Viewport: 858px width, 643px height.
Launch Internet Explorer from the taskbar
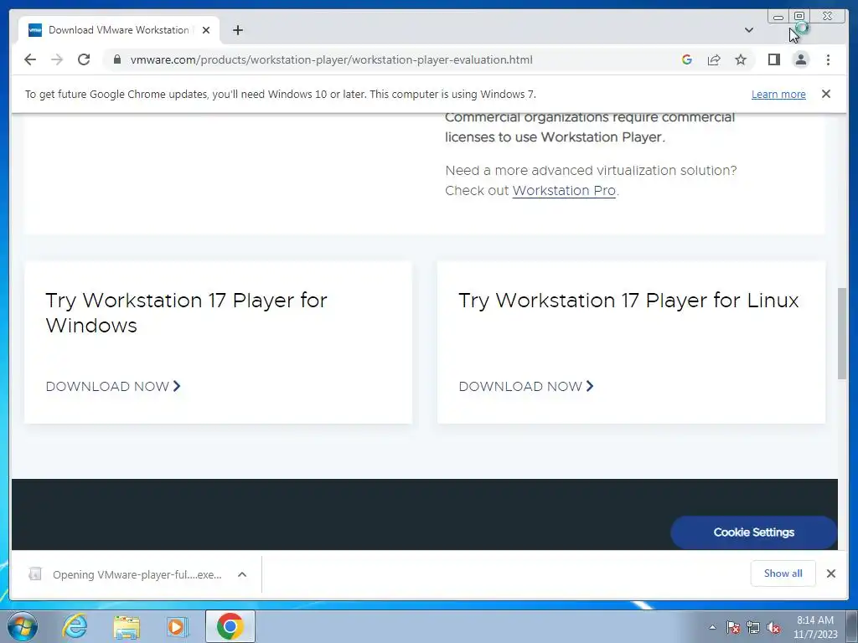coord(75,626)
